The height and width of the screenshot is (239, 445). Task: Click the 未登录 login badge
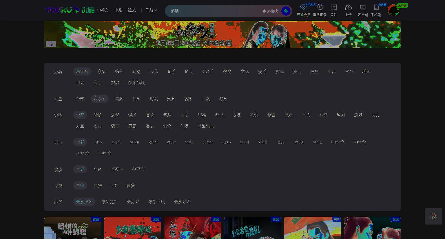(402, 6)
